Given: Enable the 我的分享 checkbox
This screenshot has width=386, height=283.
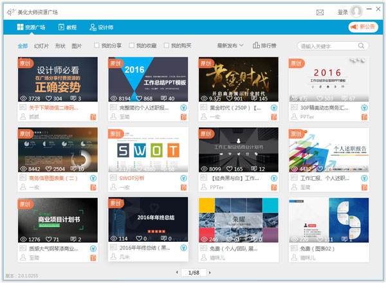Looking at the screenshot, I should point(97,46).
